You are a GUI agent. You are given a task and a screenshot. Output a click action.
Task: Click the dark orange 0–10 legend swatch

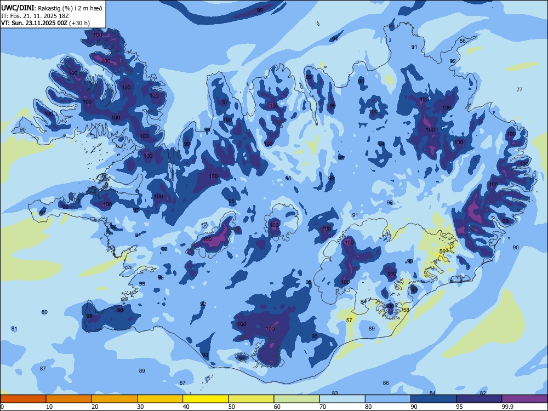23,399
